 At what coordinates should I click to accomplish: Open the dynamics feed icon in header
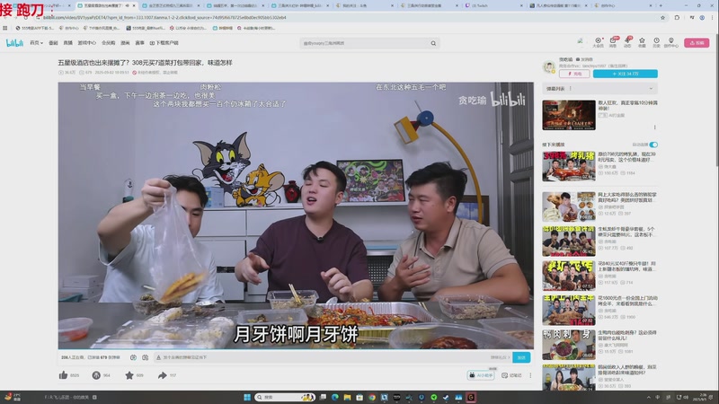point(627,42)
